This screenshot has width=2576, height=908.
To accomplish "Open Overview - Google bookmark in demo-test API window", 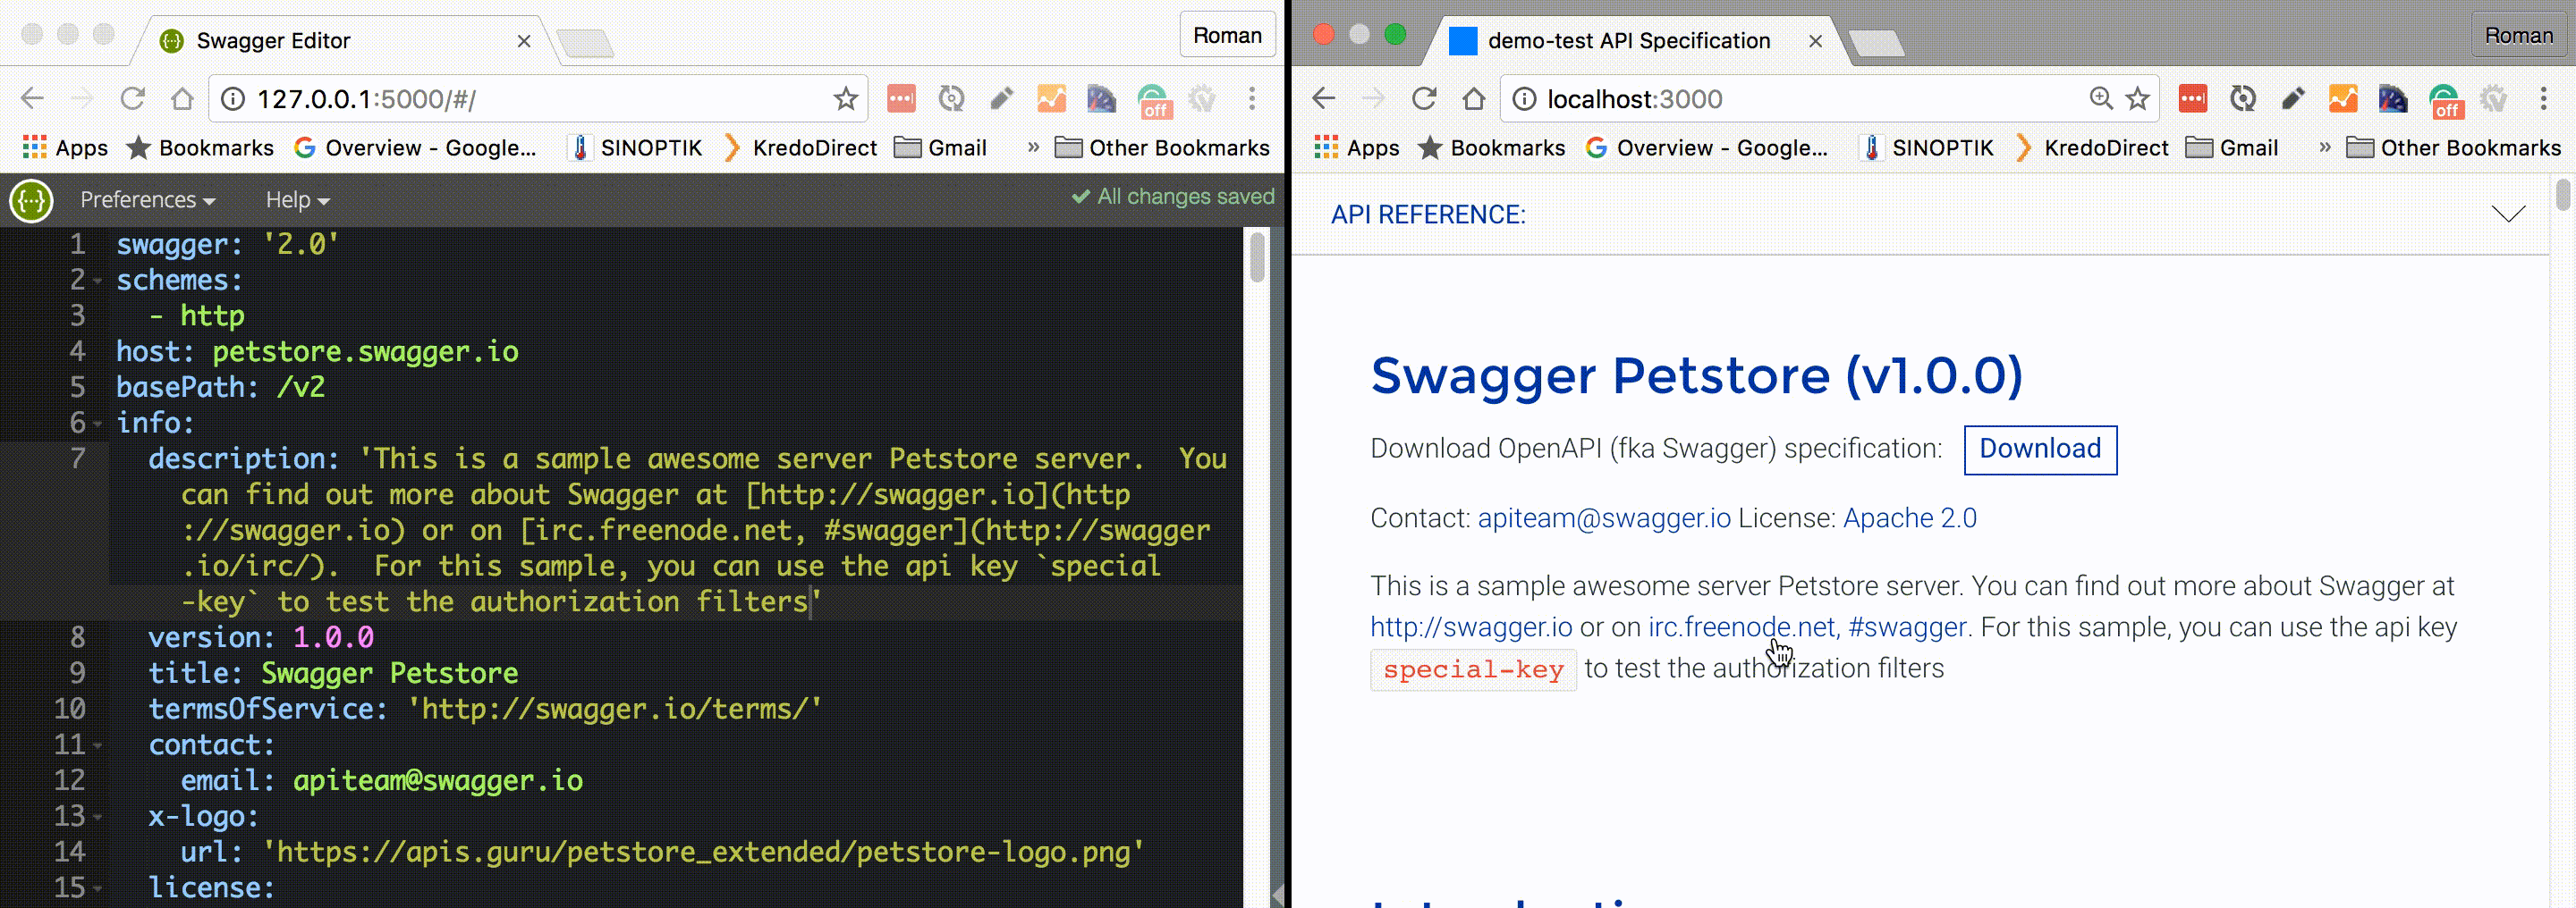I will 1707,147.
